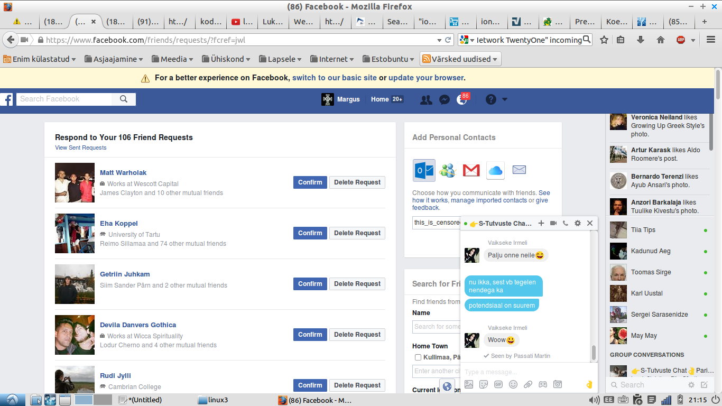Open the emoji picker in chat
This screenshot has height=406, width=722.
(x=513, y=385)
